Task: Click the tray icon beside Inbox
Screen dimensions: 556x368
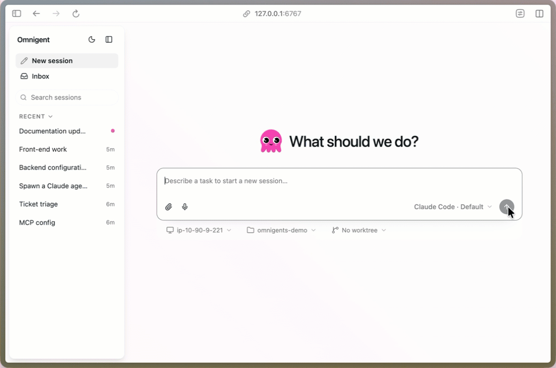Action: pos(24,76)
